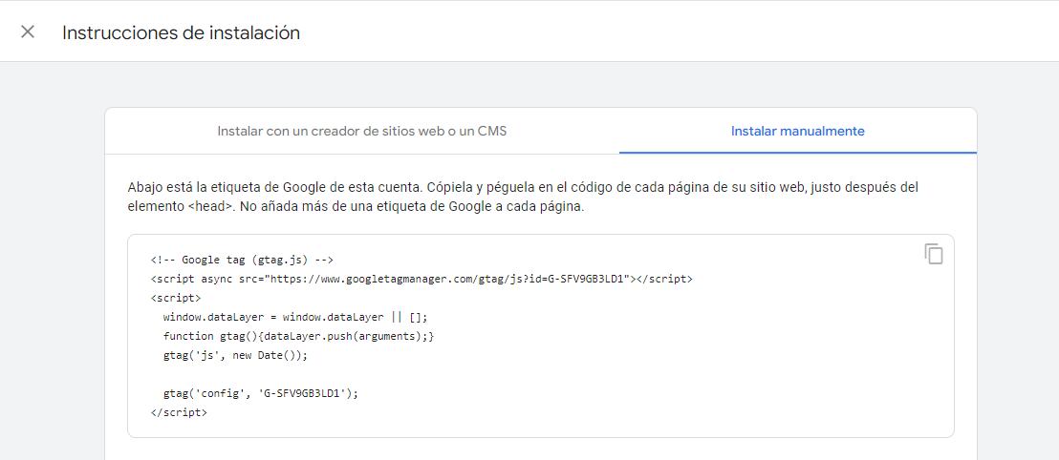Click the function gtag() line
1059x460 pixels.
[x=298, y=335]
